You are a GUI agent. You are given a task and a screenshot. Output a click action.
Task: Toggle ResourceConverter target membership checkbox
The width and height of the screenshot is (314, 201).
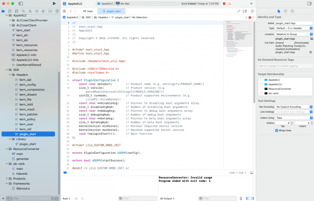click(x=261, y=89)
